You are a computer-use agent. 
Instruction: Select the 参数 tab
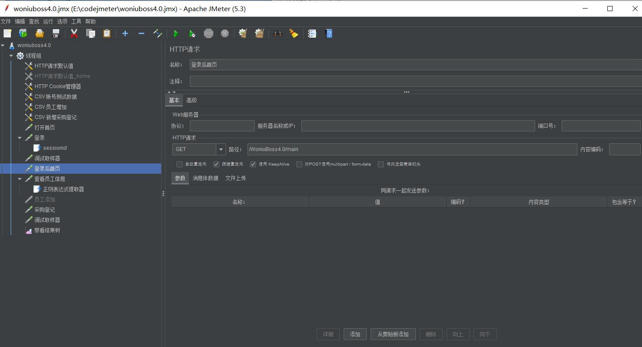click(180, 178)
